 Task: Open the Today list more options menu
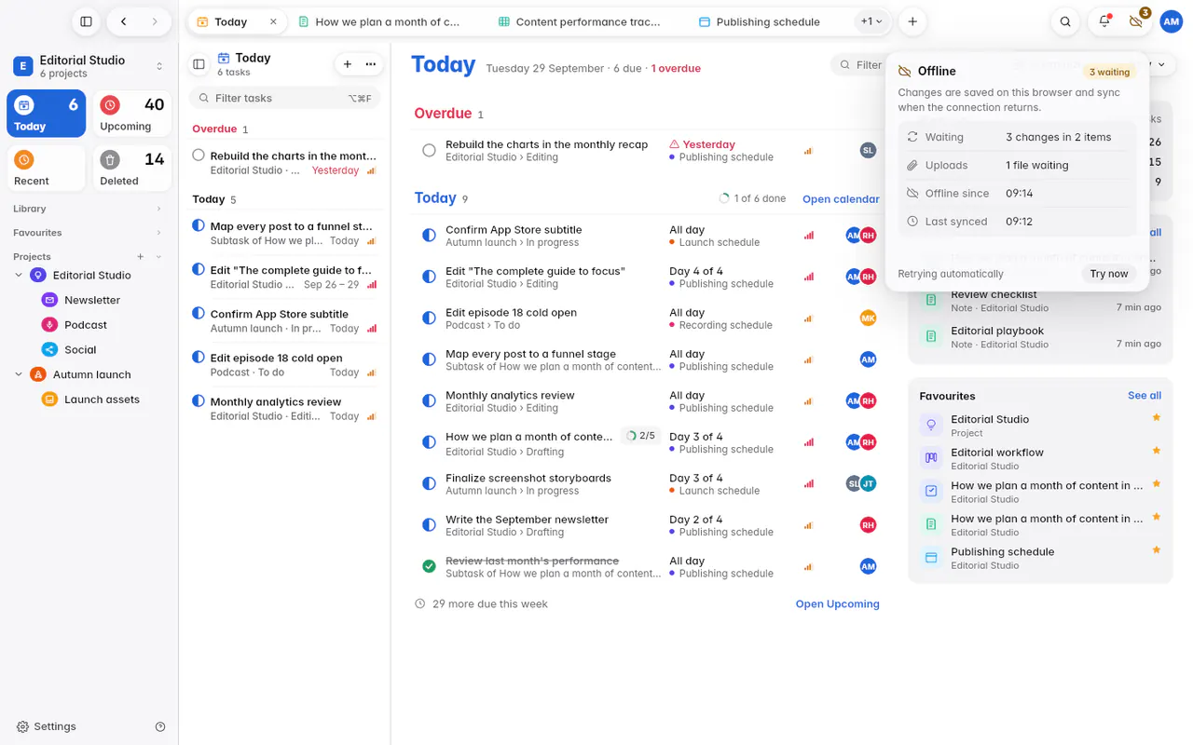click(371, 64)
